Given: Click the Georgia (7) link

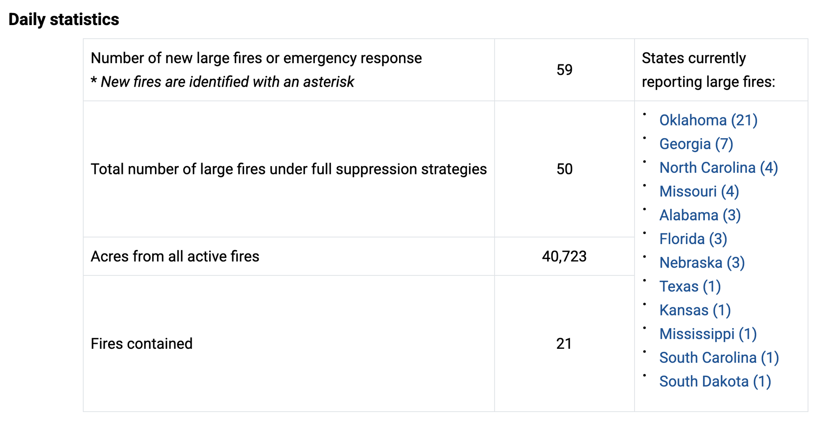Looking at the screenshot, I should point(696,144).
